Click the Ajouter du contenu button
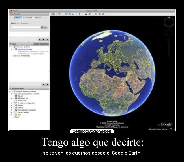The width and height of the screenshot is (184, 162). tap(41, 44)
